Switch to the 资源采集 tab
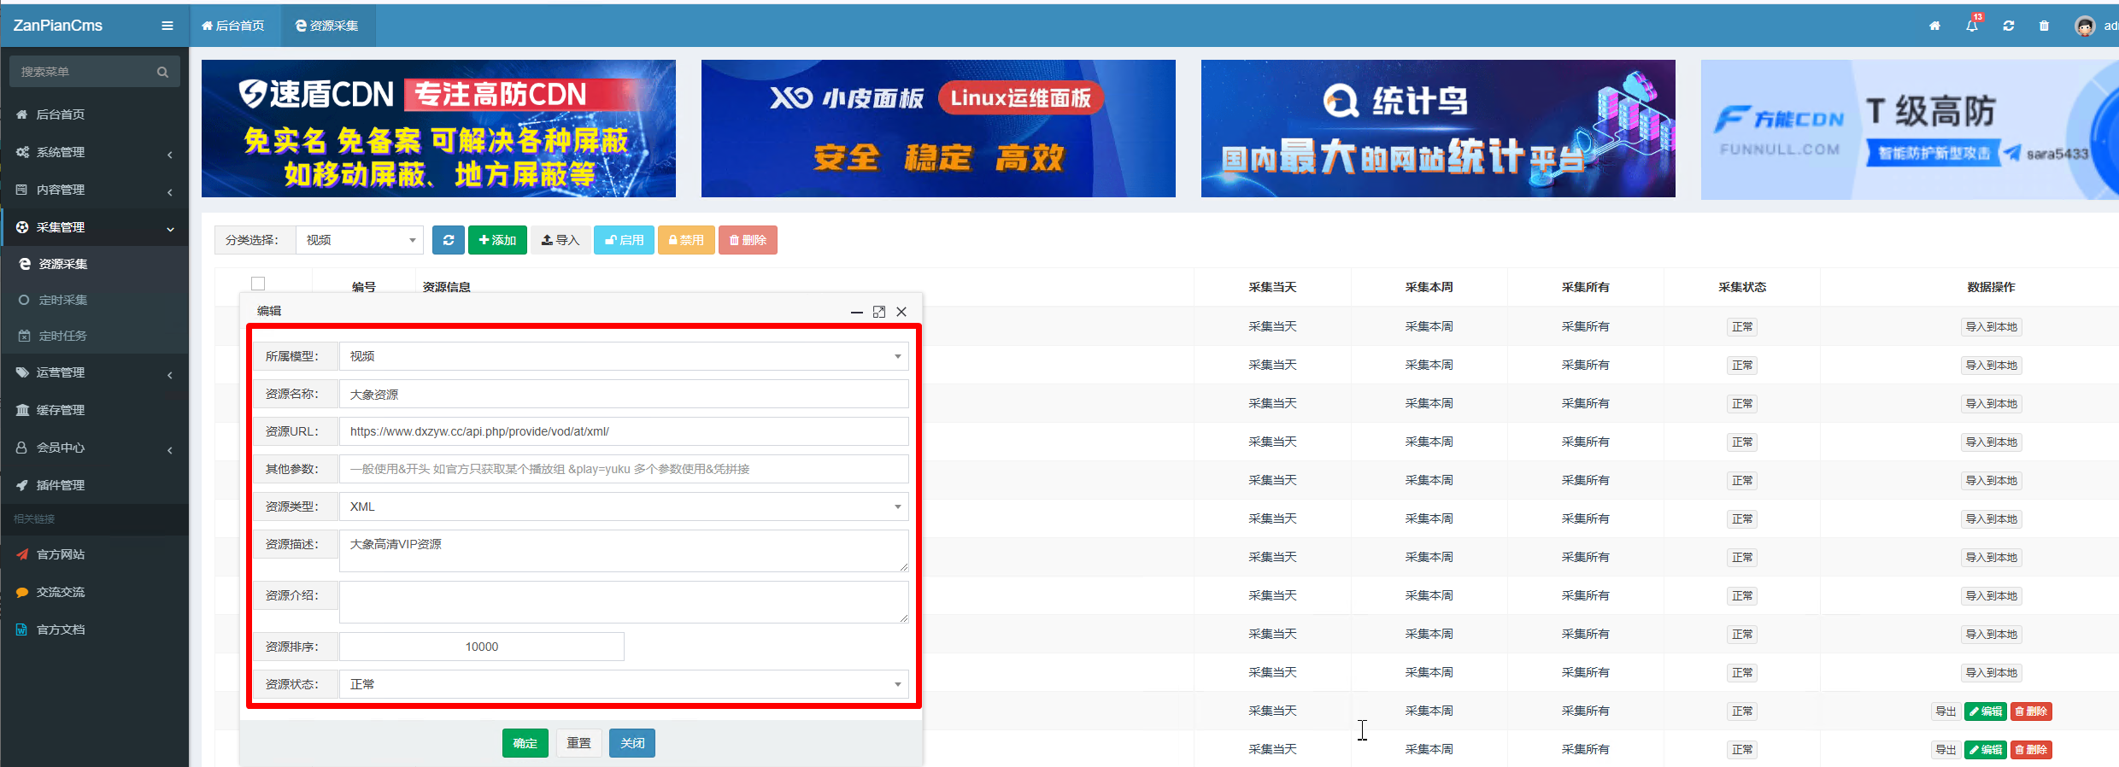 tap(327, 26)
